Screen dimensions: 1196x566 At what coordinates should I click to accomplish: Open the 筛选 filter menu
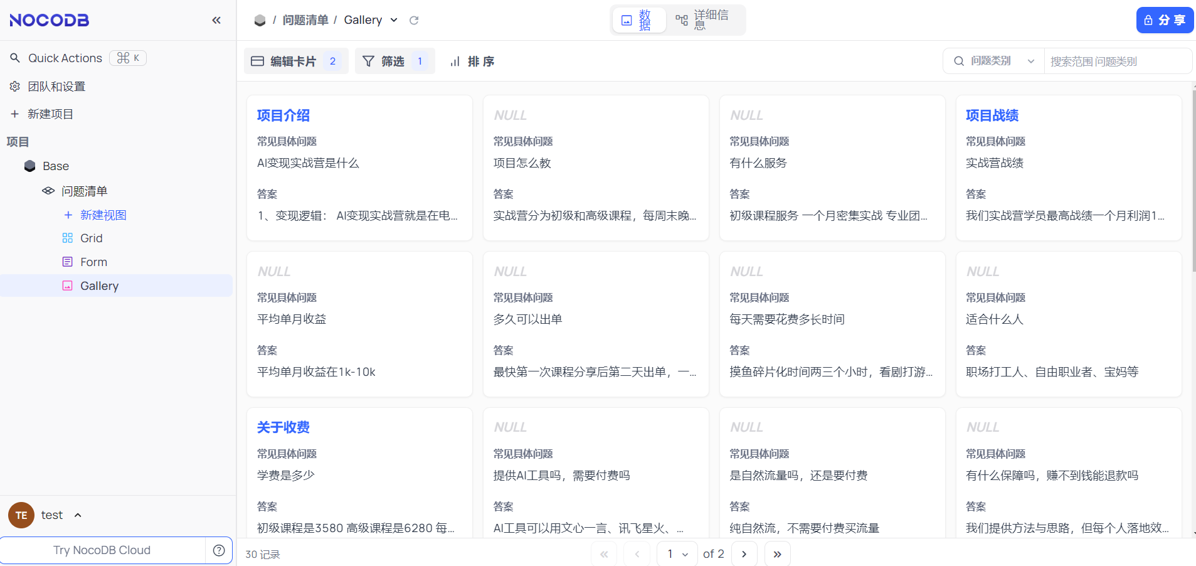click(x=394, y=61)
